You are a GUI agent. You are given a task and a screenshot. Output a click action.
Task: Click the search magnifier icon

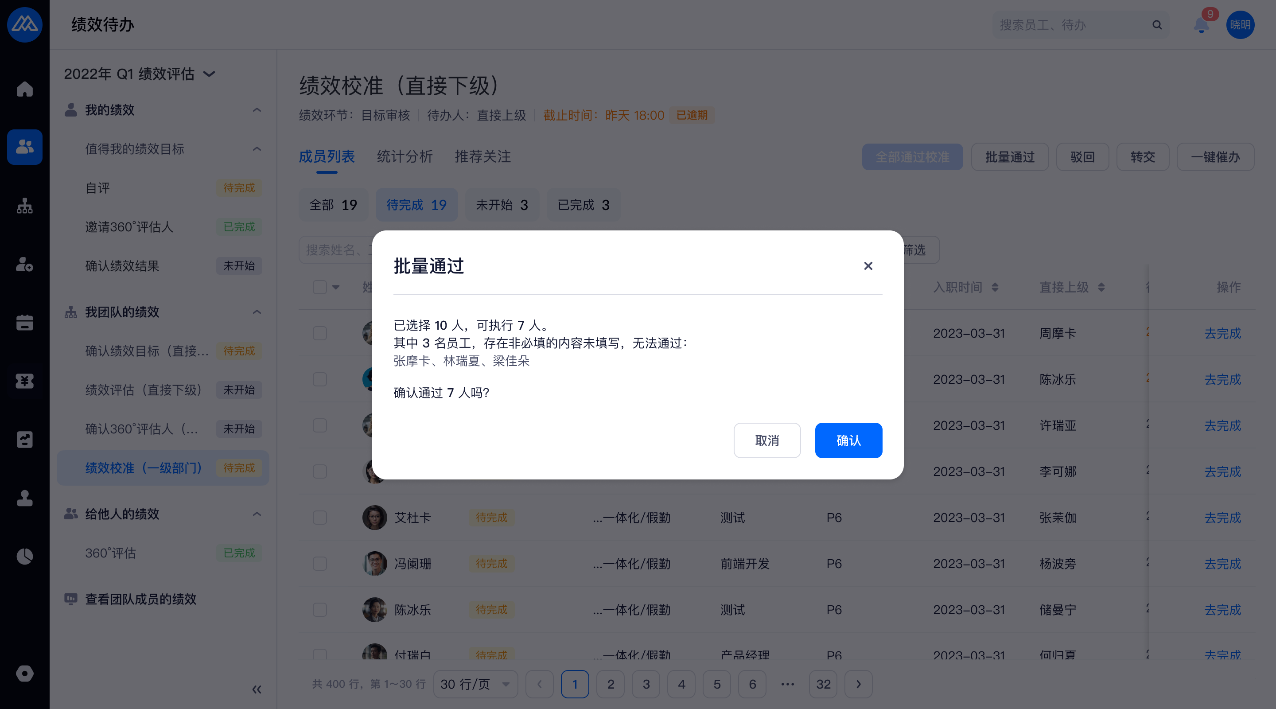click(1157, 25)
